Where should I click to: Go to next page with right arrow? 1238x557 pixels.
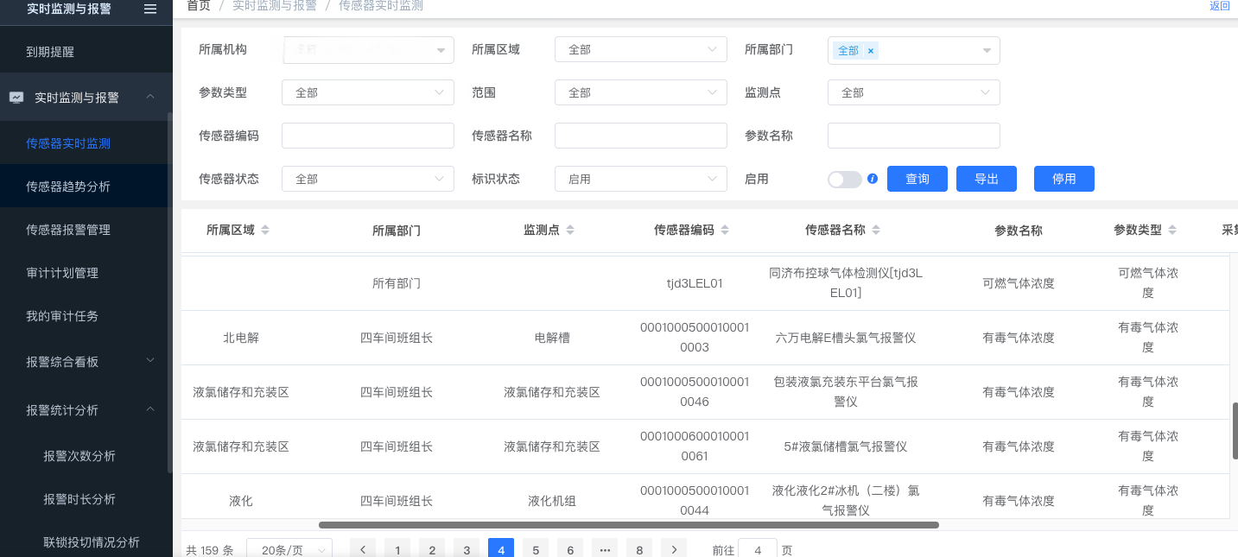click(x=674, y=549)
